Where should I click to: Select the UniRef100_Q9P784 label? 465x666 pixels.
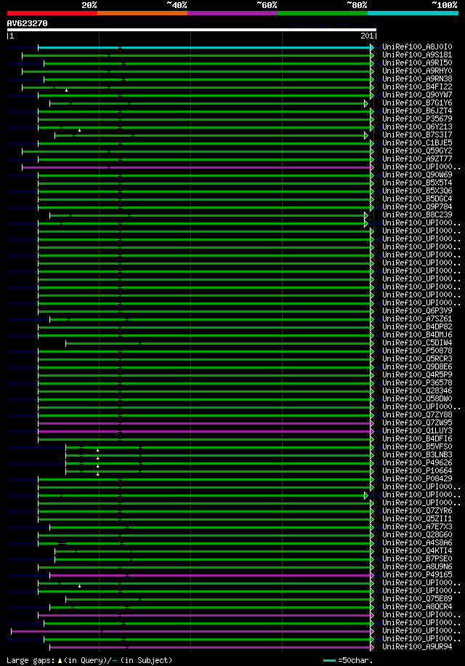[417, 206]
